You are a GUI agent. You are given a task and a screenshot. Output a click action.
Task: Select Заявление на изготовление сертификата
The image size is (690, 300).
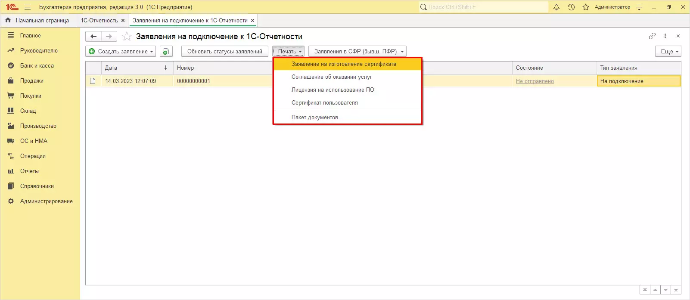click(348, 64)
